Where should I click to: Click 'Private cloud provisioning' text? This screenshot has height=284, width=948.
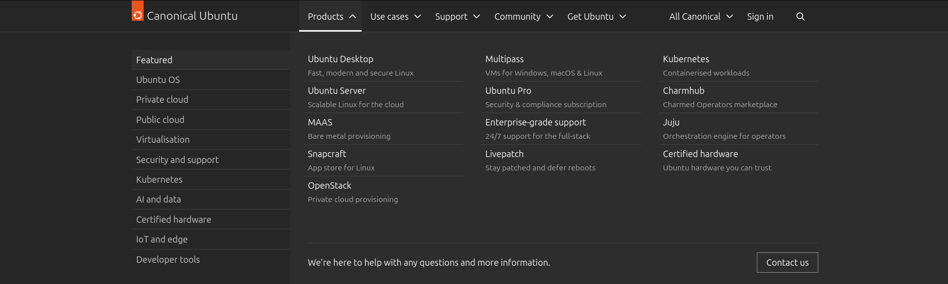click(x=353, y=199)
